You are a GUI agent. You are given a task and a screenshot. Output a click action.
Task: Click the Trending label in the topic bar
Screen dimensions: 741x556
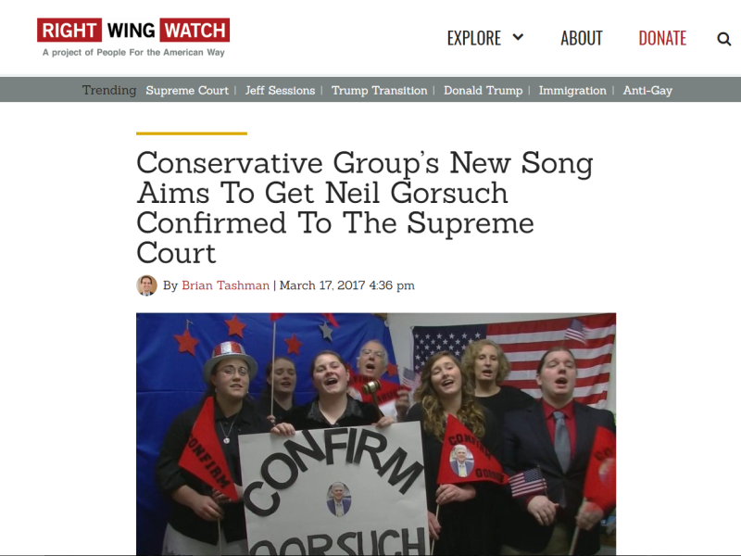pos(109,90)
